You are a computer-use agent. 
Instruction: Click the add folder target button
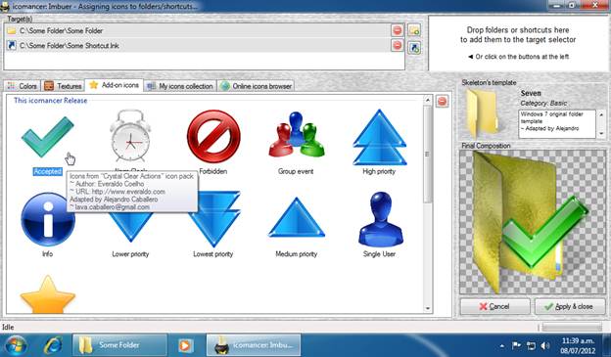414,30
